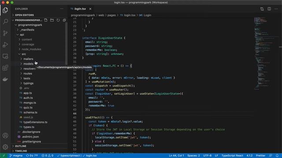Viewport: 282px width, 158px height.
Task: Open changes compare icon in editor toolbar
Action: [262, 9]
